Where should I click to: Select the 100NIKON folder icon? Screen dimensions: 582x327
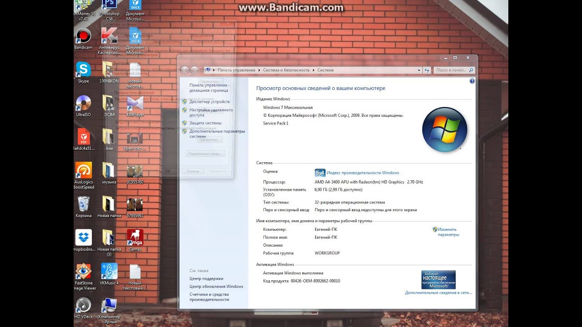pos(109,73)
